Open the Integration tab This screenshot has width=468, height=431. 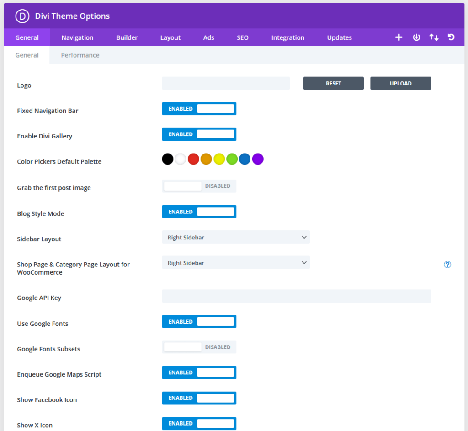[x=288, y=37]
